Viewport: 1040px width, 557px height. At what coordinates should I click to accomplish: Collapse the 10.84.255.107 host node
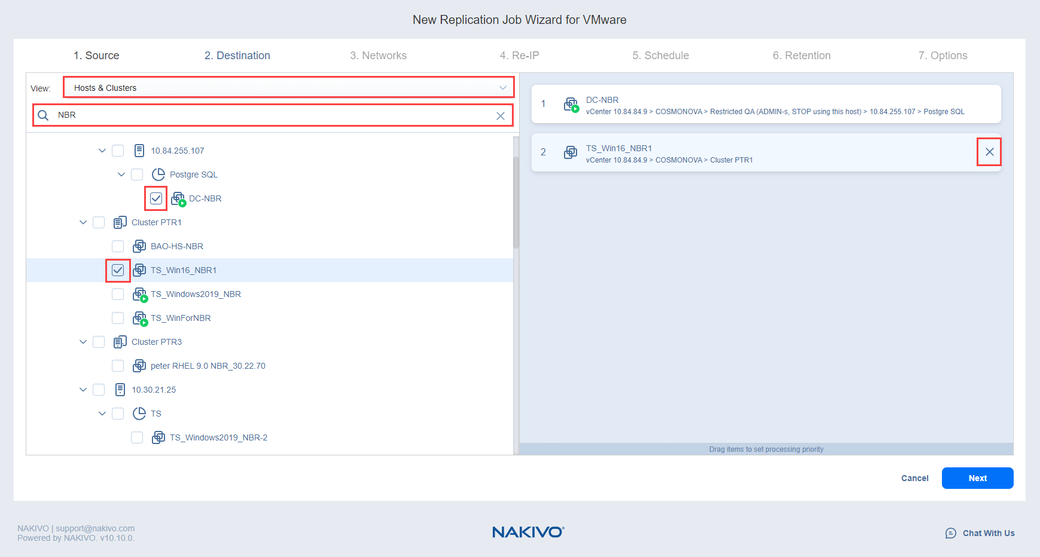point(102,151)
